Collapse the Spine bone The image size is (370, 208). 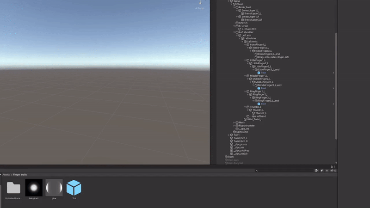tap(228, 1)
